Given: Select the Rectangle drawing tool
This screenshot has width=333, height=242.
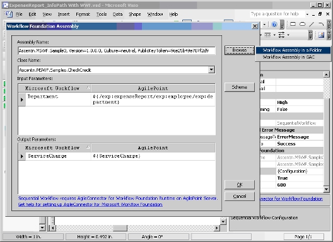Looking at the screenshot, I should [293, 24].
